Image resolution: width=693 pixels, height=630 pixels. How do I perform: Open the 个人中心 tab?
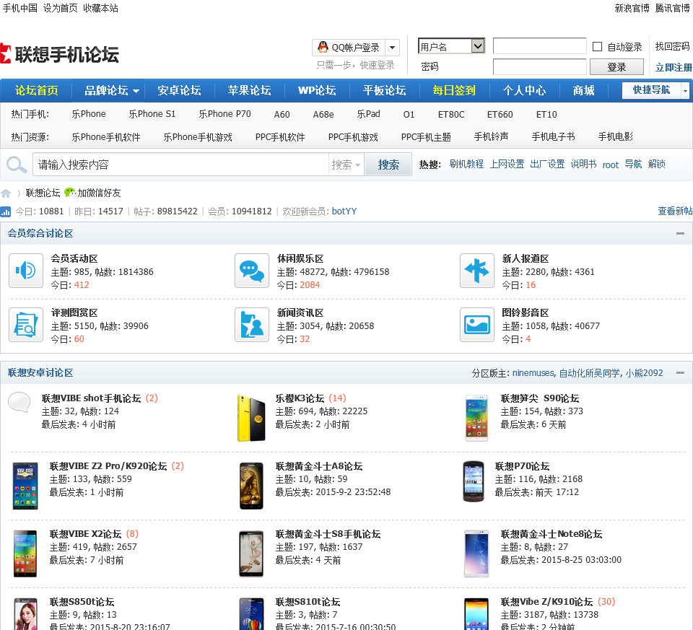(x=524, y=91)
